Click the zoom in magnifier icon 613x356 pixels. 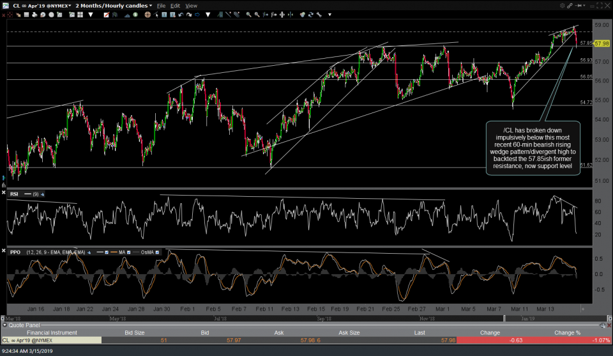click(248, 15)
